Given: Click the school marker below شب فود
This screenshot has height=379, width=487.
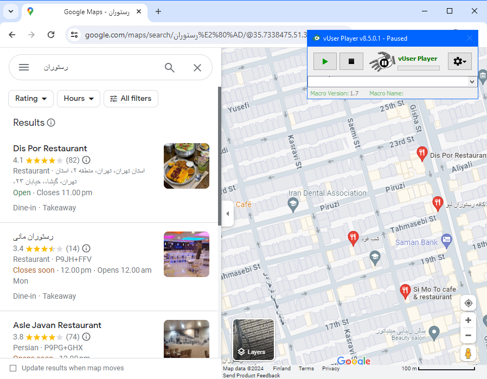Looking at the screenshot, I should click(x=375, y=258).
